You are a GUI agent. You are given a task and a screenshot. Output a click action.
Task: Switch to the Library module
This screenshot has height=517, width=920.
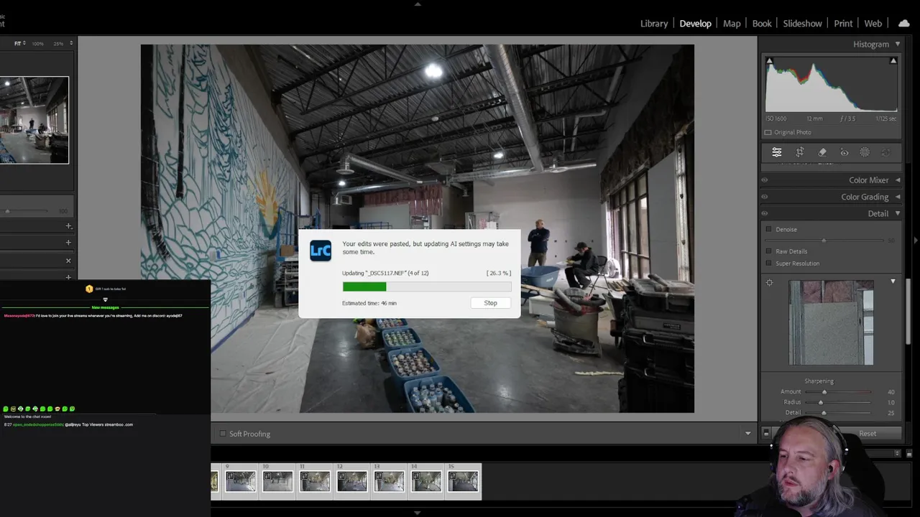click(x=654, y=24)
